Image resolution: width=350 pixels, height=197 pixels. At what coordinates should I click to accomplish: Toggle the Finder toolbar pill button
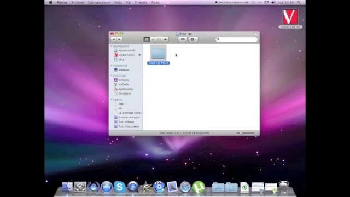click(x=255, y=34)
